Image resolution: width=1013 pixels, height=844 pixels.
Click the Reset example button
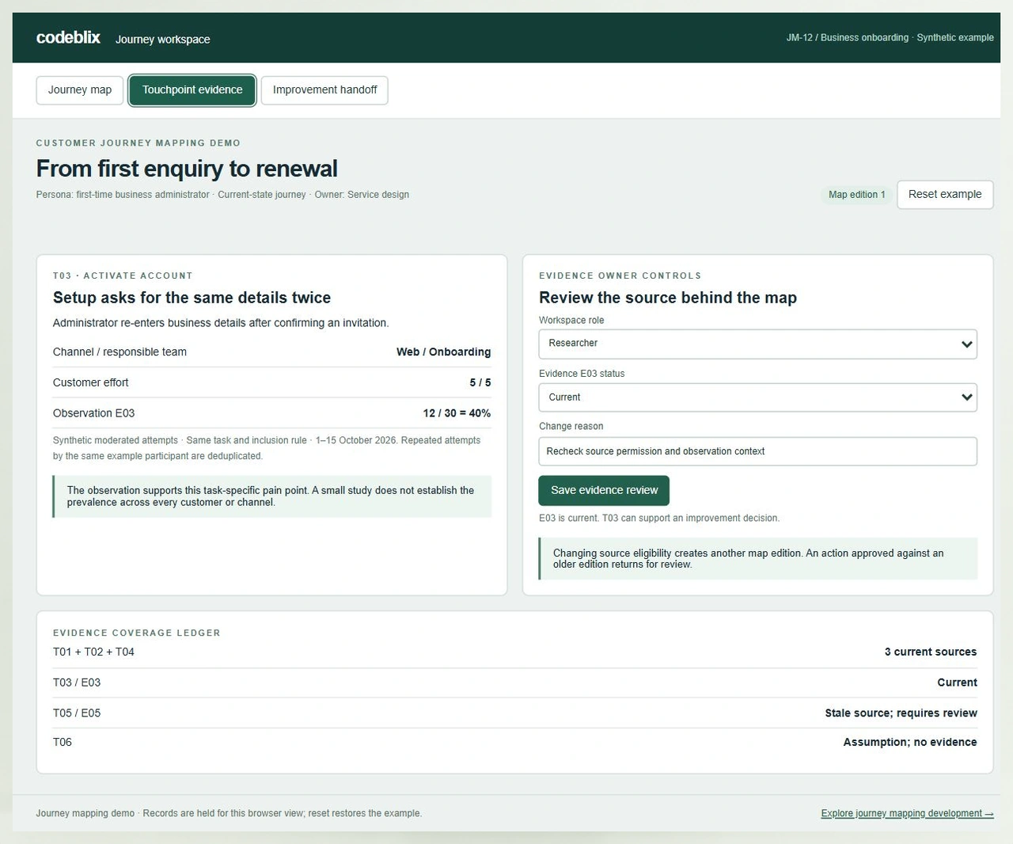(x=945, y=195)
